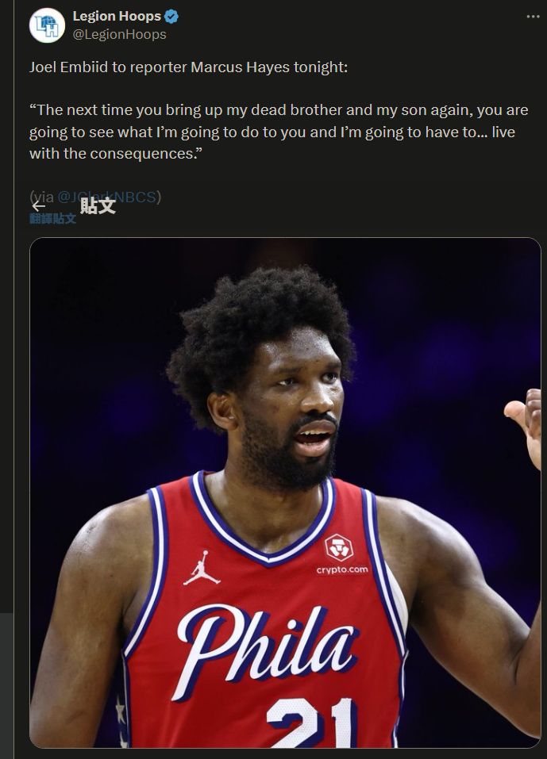Open the Legion Hoops profile avatar
Screen dimensions: 547x759
point(47,25)
